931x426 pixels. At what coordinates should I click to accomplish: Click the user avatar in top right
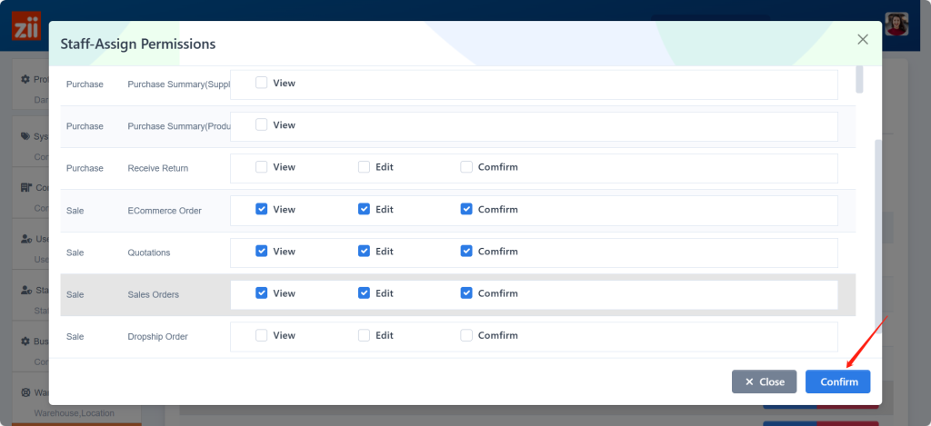(897, 25)
